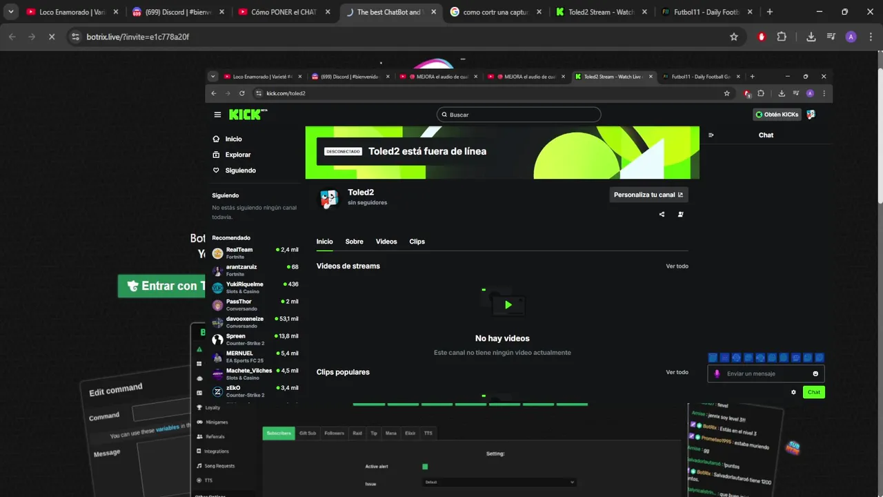Open recommended channel RealTeam
This screenshot has height=497, width=883.
tap(255, 253)
